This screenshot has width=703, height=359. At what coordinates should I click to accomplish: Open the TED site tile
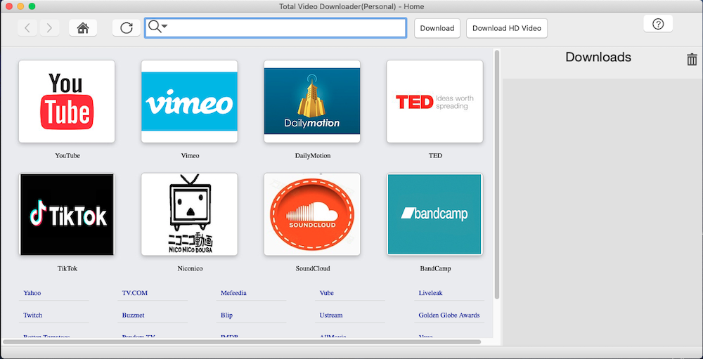[435, 101]
